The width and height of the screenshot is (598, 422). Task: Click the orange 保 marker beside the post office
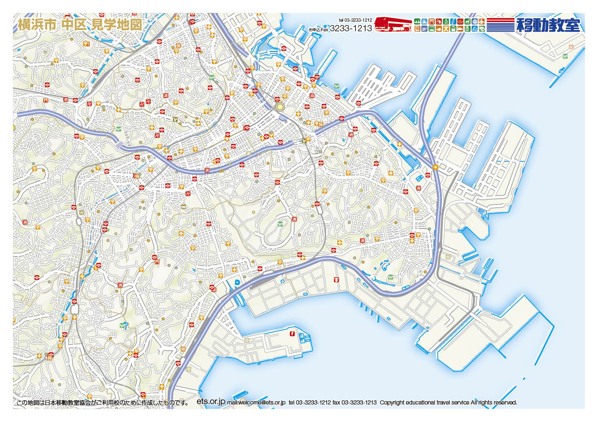320,124
